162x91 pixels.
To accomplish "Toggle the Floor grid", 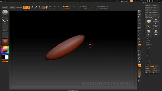I will [139, 35].
